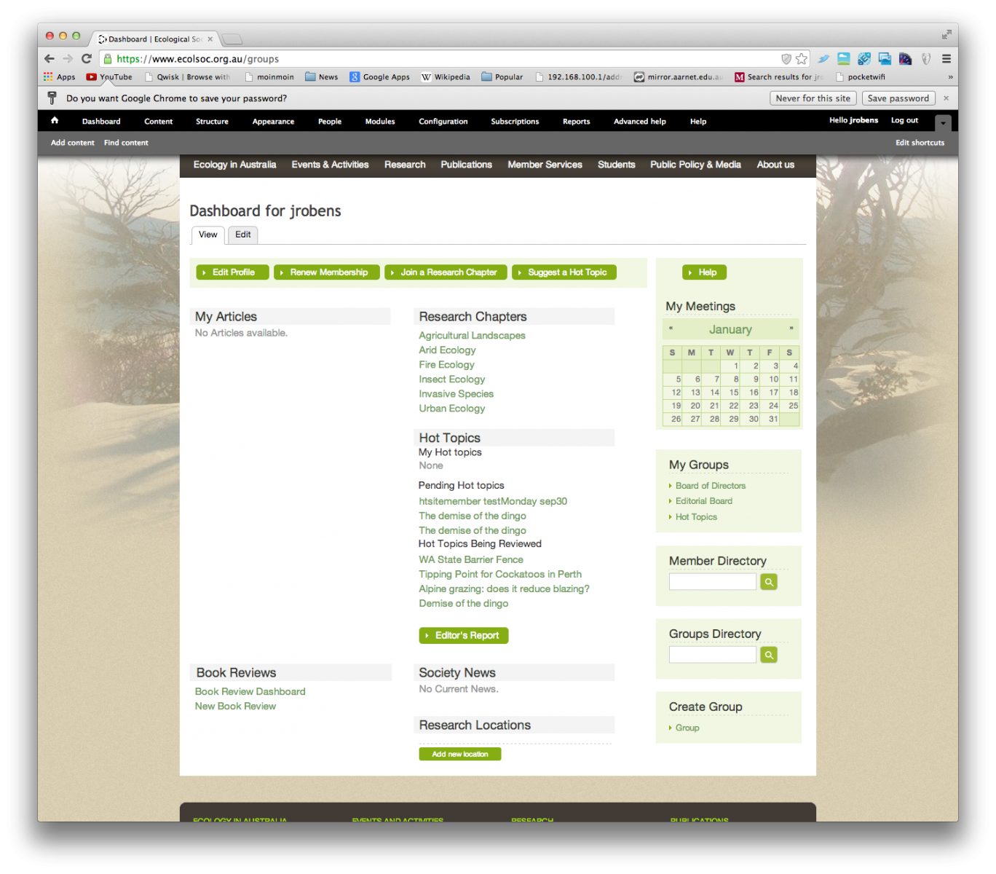The width and height of the screenshot is (996, 874).
Task: Close the Dashboard browser tab
Action: coord(210,39)
